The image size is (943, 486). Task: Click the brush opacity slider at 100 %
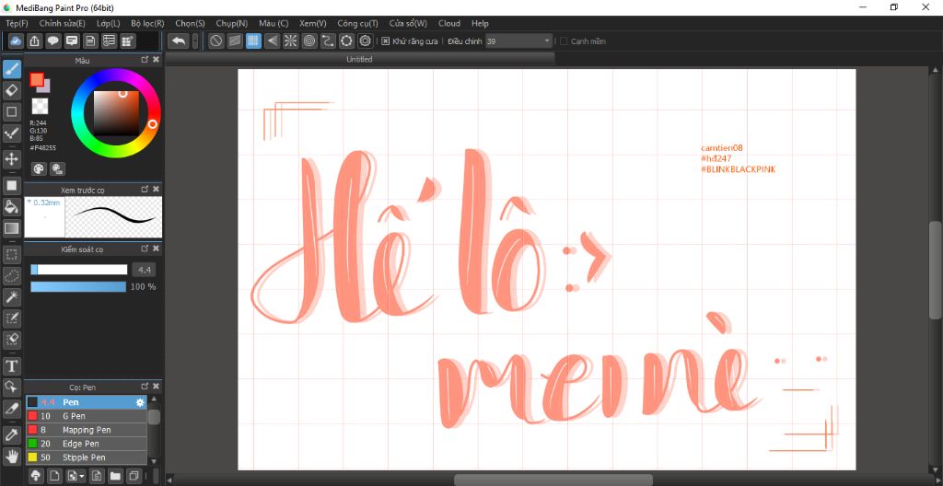coord(78,287)
